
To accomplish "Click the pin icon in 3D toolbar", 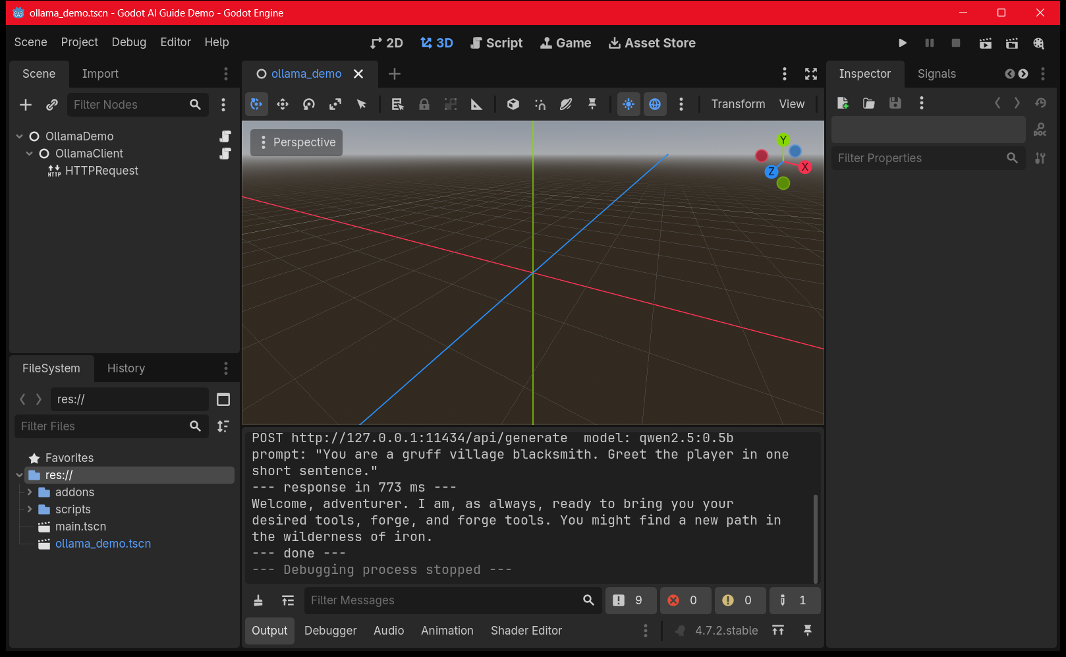I will [x=592, y=104].
